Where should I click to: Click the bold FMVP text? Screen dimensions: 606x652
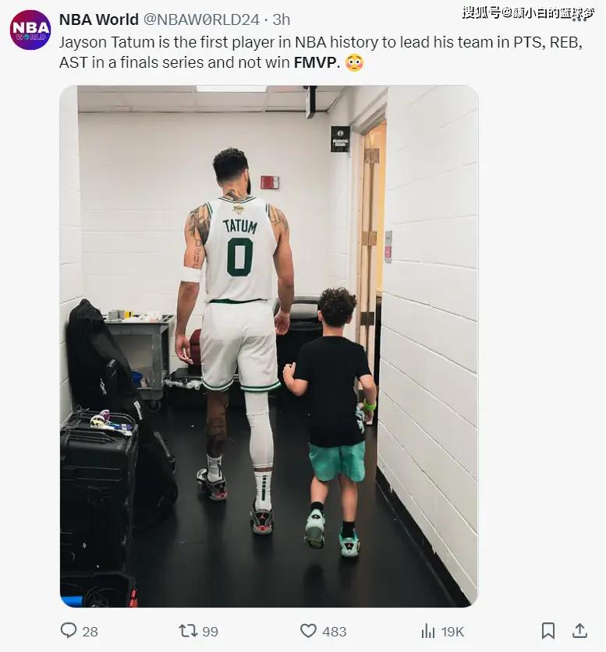click(317, 62)
